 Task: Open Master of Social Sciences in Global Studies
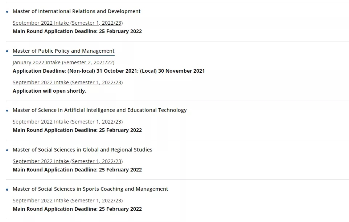[82, 150]
